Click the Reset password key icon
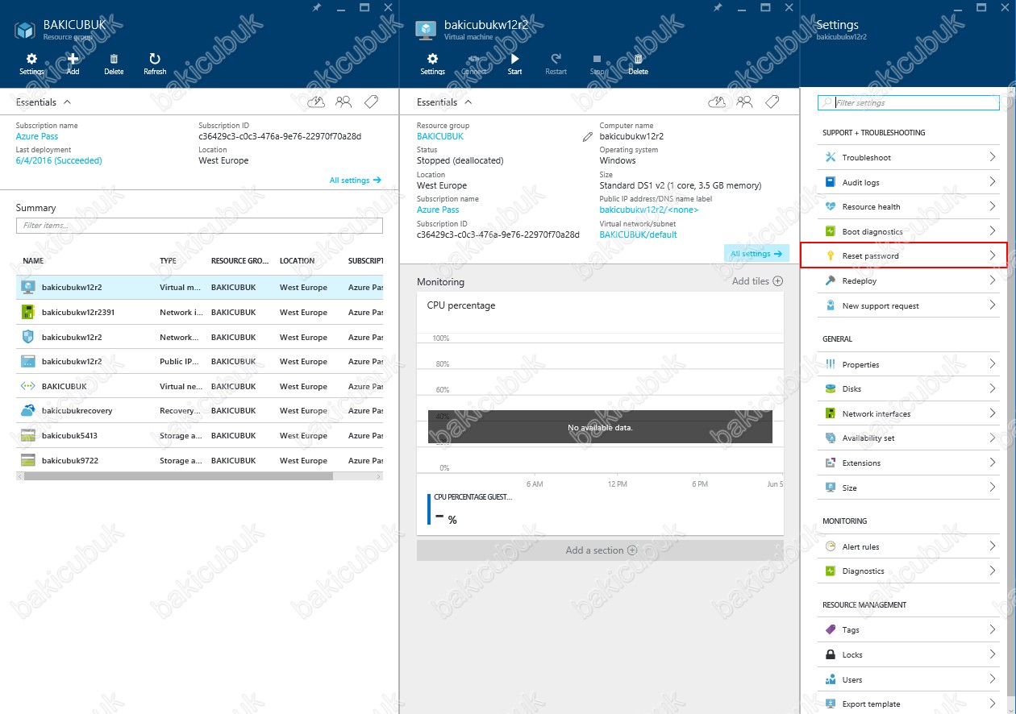1016x714 pixels. 830,256
